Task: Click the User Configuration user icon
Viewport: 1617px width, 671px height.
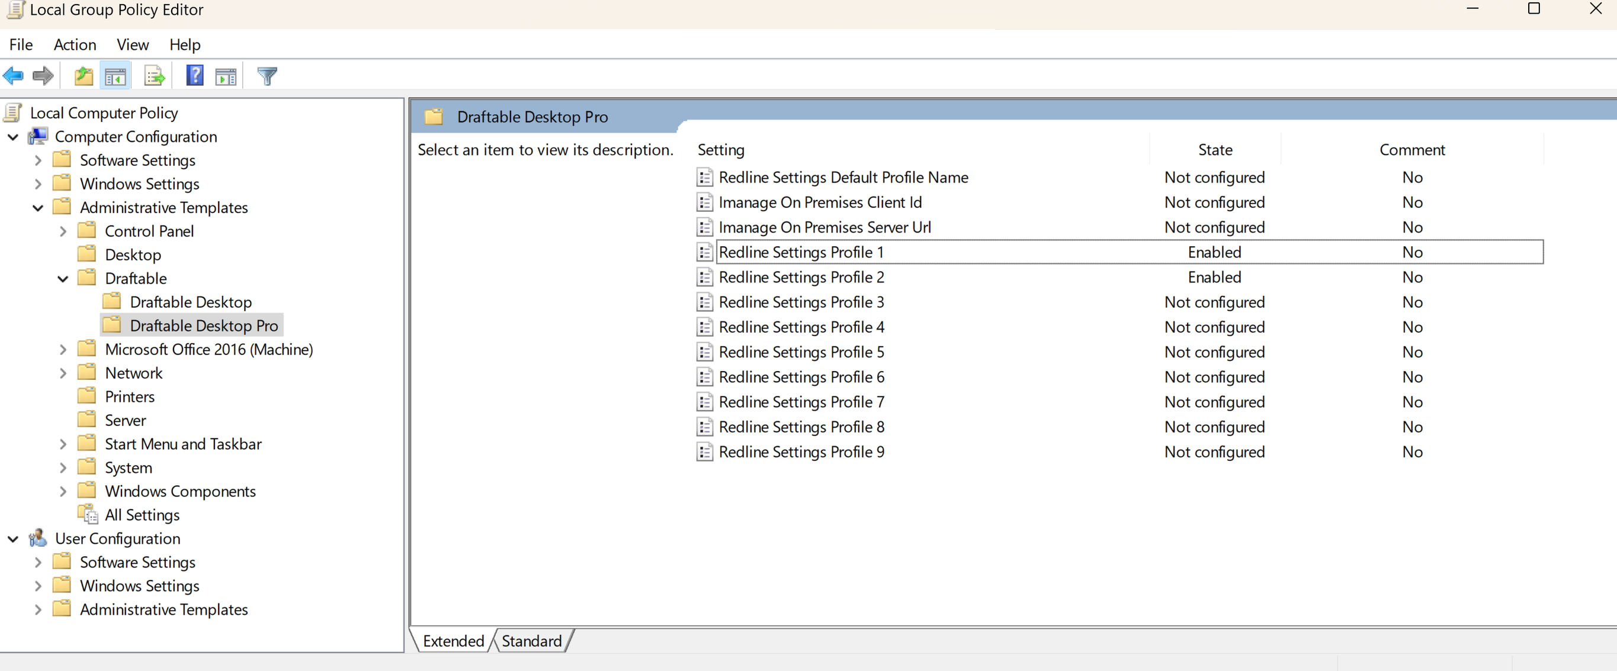Action: (x=38, y=538)
